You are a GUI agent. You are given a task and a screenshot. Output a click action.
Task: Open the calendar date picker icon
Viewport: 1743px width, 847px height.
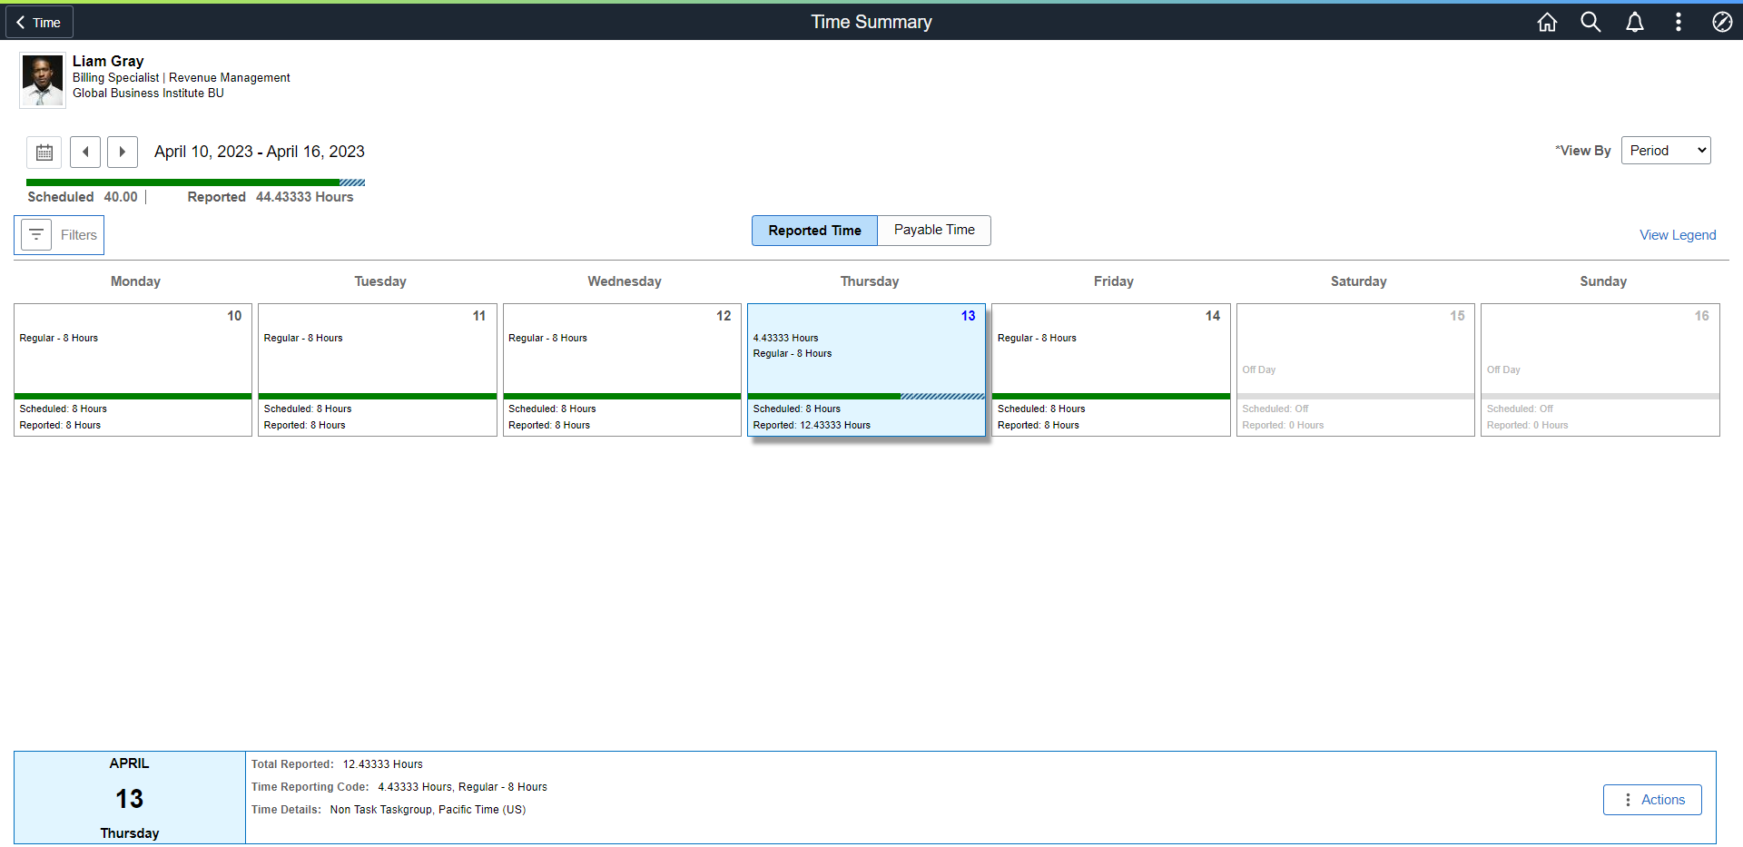[44, 152]
